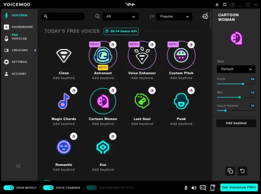Open the feedback screen icon in bottom bar
This screenshot has height=194, width=261.
pyautogui.click(x=203, y=188)
